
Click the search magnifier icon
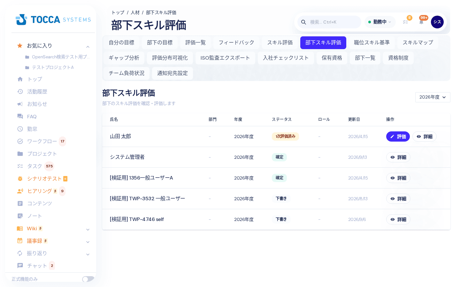click(x=304, y=22)
